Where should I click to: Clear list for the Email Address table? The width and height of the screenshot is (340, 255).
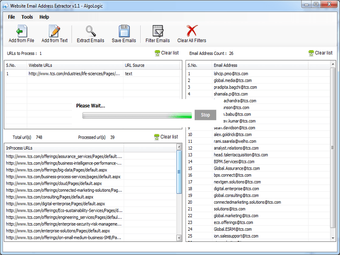click(x=320, y=53)
